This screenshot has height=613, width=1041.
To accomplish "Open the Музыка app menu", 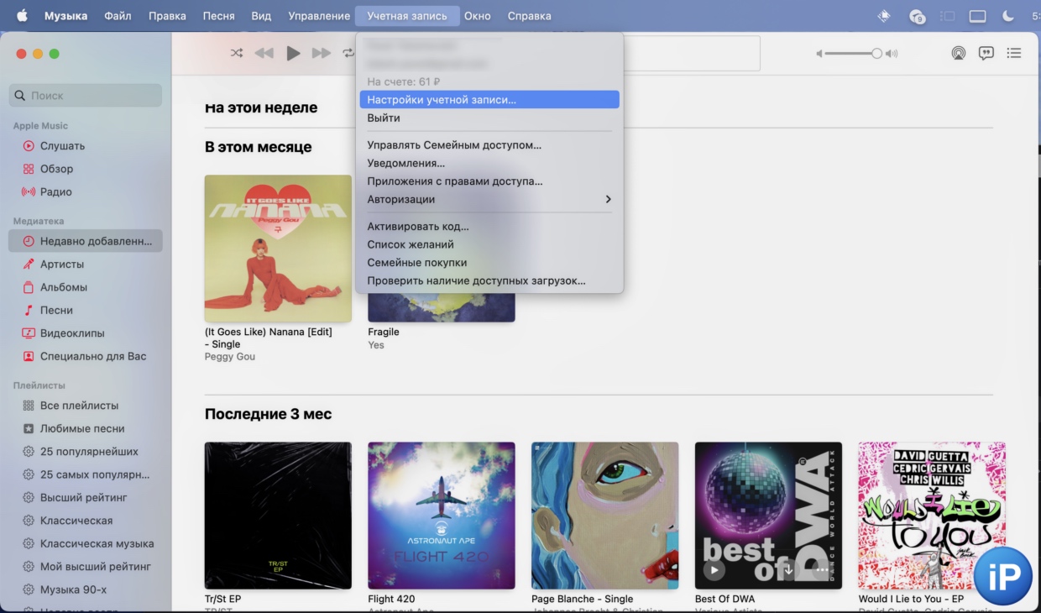I will pos(65,16).
